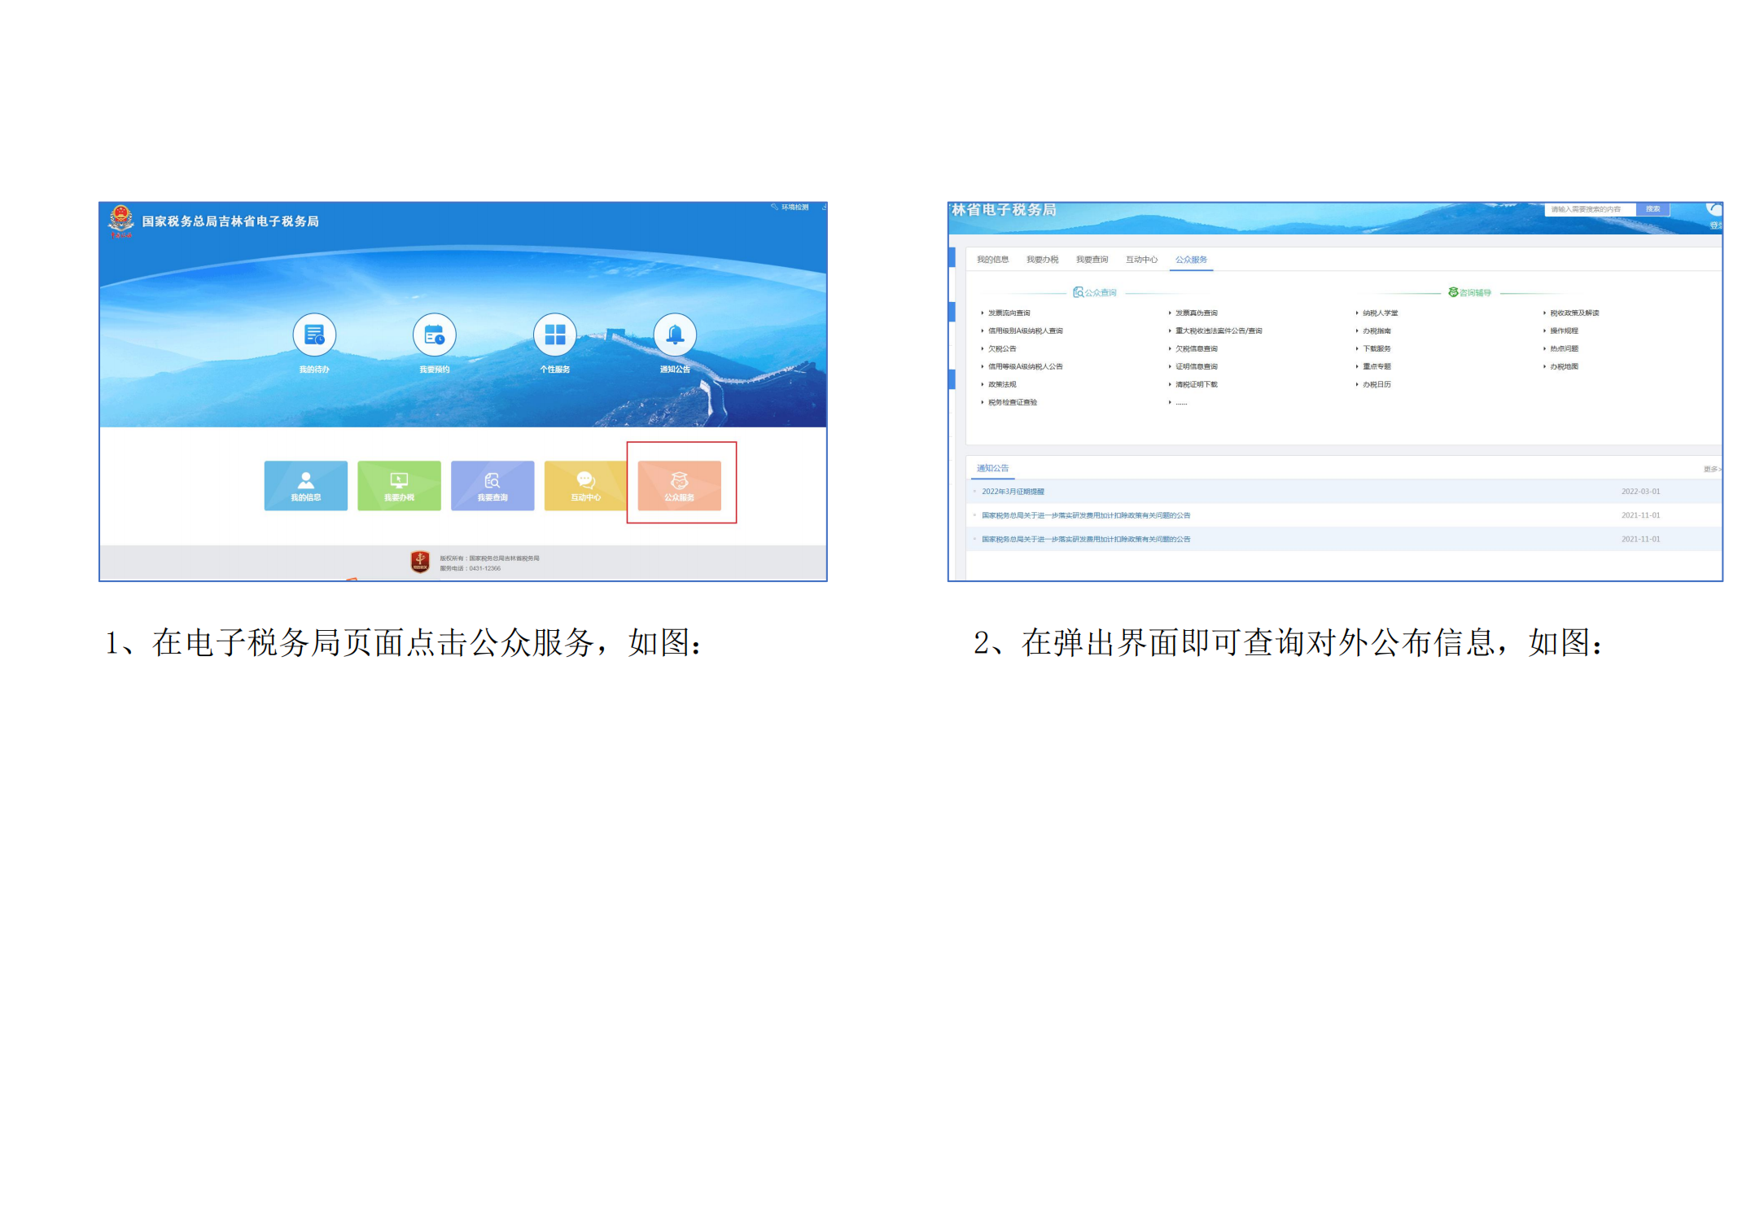Image resolution: width=1764 pixels, height=1221 pixels.
Task: Open 办税指南 link
Action: (x=1377, y=330)
